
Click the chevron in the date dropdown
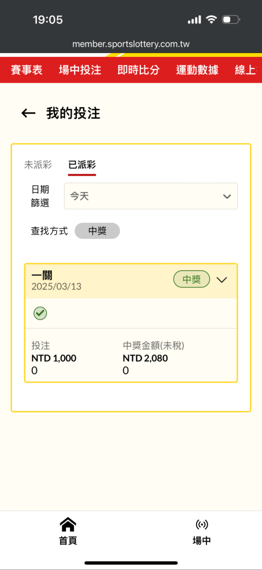click(227, 197)
